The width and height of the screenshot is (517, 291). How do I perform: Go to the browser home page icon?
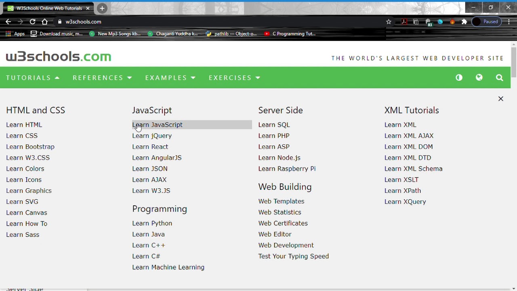click(x=45, y=22)
